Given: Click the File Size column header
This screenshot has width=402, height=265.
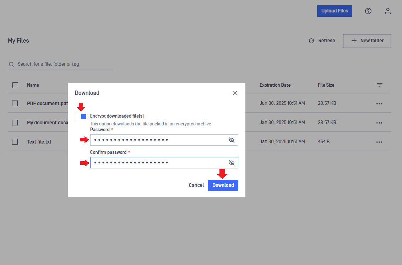Looking at the screenshot, I should (x=326, y=85).
